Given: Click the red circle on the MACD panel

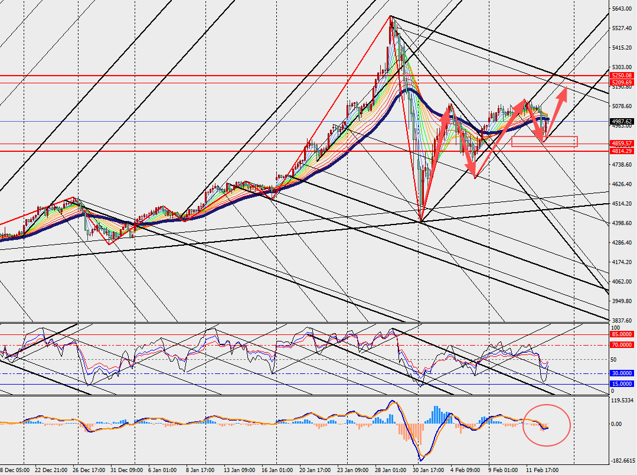Looking at the screenshot, I should click(547, 424).
